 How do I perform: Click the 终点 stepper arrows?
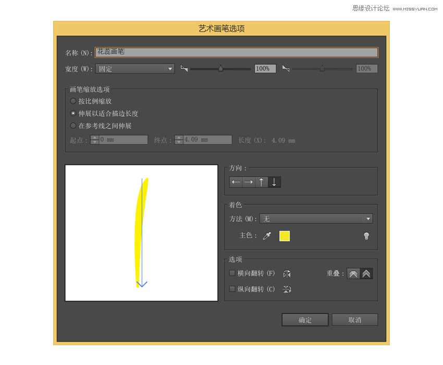(179, 140)
